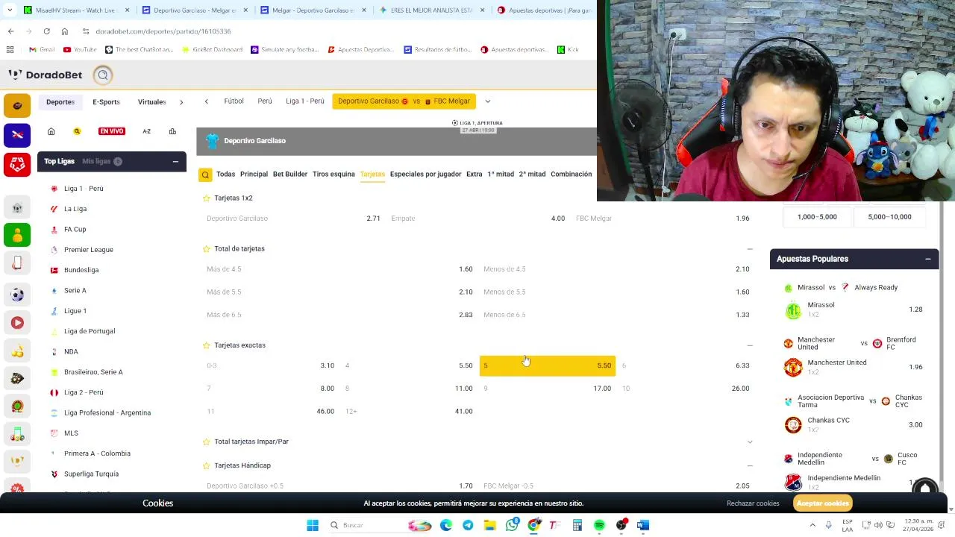The height and width of the screenshot is (537, 955).
Task: Open the statistics bar chart icon
Action: (172, 131)
